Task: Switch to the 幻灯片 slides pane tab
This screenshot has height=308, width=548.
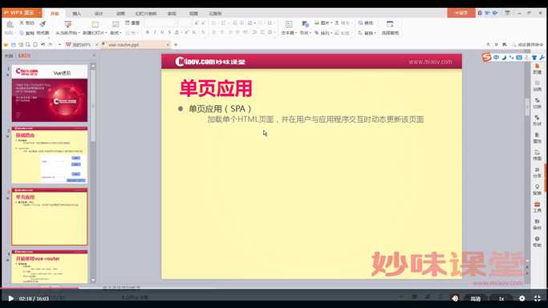Action: (x=24, y=56)
